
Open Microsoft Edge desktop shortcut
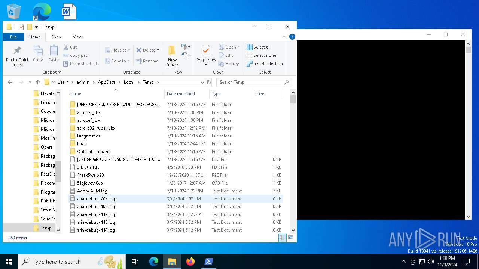point(41,12)
